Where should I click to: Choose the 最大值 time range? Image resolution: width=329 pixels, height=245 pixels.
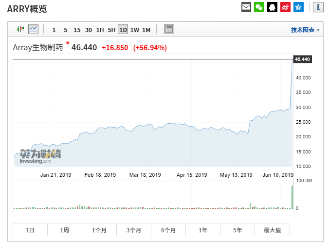pyautogui.click(x=273, y=230)
